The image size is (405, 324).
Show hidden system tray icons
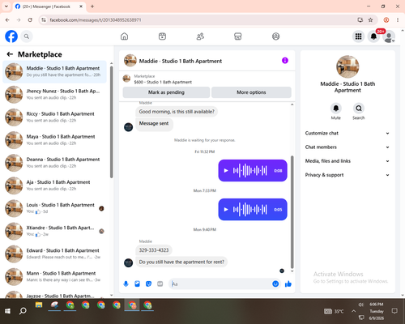tap(353, 311)
